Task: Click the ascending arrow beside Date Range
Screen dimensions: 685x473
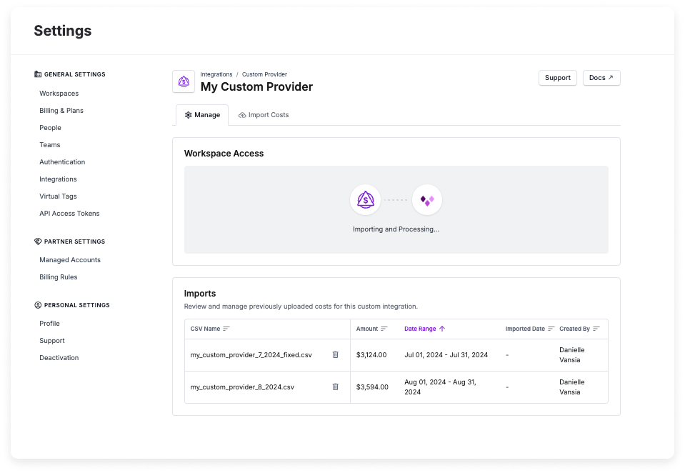Action: (442, 329)
